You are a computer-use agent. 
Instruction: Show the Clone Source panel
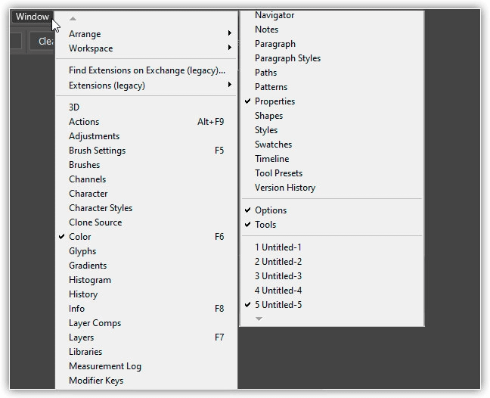[x=146, y=222]
